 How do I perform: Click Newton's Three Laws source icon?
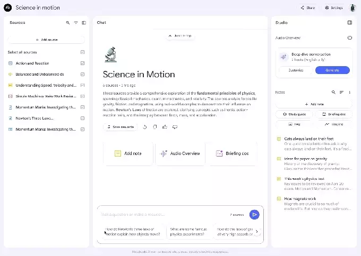click(x=11, y=118)
